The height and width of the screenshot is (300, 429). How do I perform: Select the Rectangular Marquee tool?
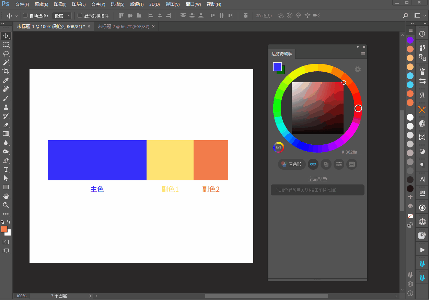coord(6,45)
